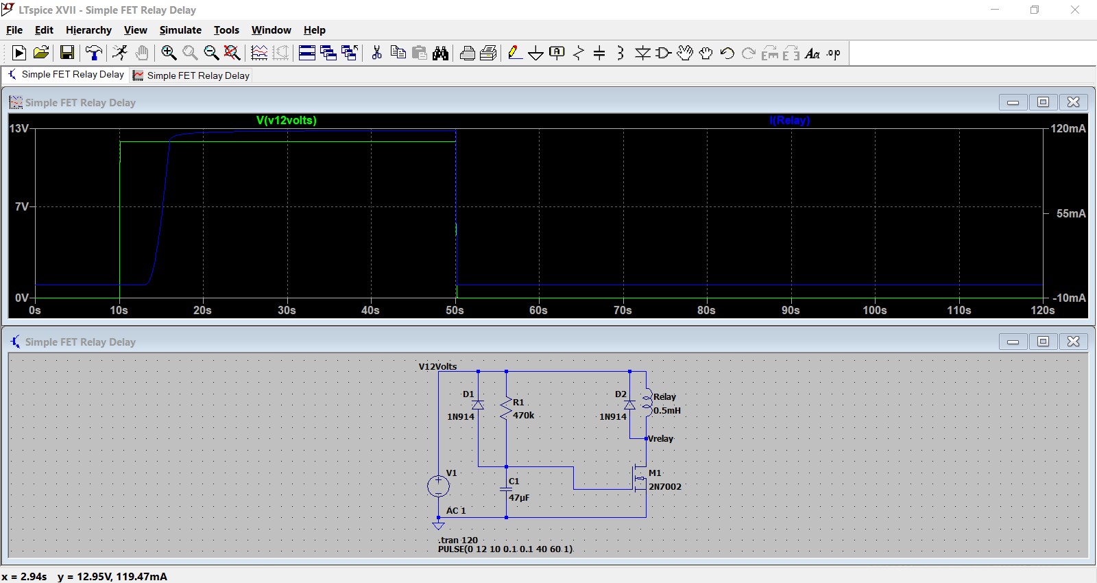Select the Capacitor component tool
The width and height of the screenshot is (1097, 583).
point(599,53)
